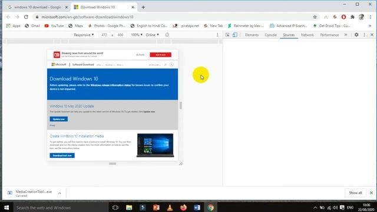Open the piratepc.net bookmark

tap(186, 26)
